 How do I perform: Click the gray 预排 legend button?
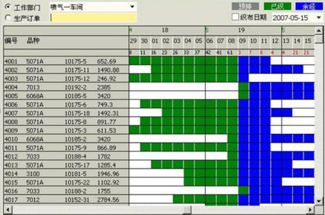[245, 7]
